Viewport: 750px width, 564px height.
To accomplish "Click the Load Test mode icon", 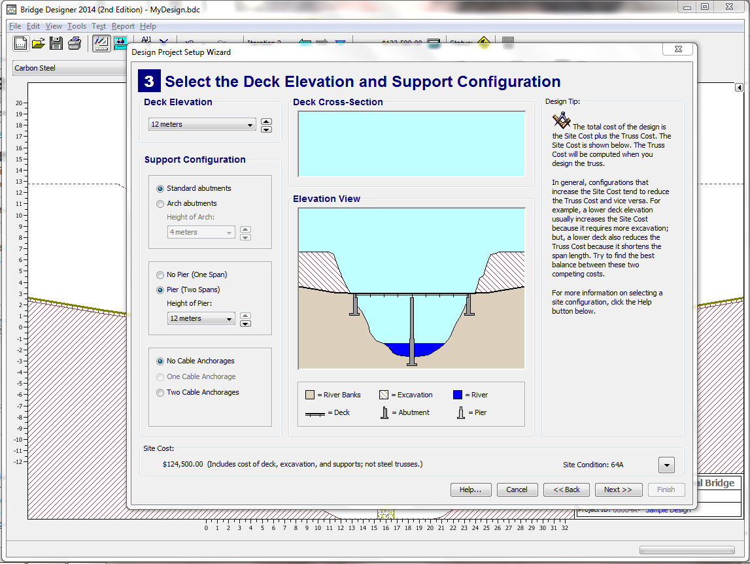I will click(x=120, y=44).
